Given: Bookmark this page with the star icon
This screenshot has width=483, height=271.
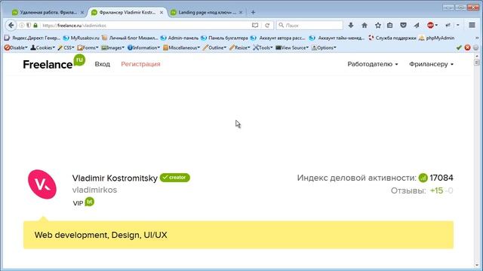Looking at the screenshot, I should click(378, 25).
